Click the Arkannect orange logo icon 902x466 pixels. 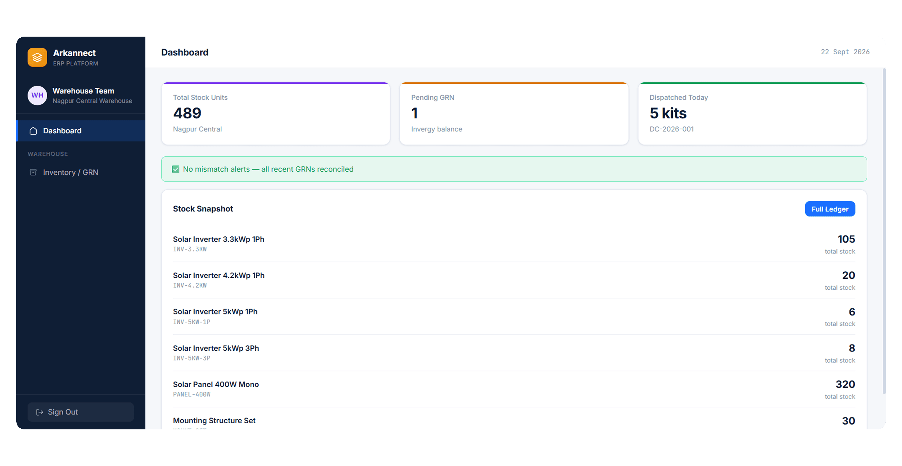pyautogui.click(x=37, y=57)
